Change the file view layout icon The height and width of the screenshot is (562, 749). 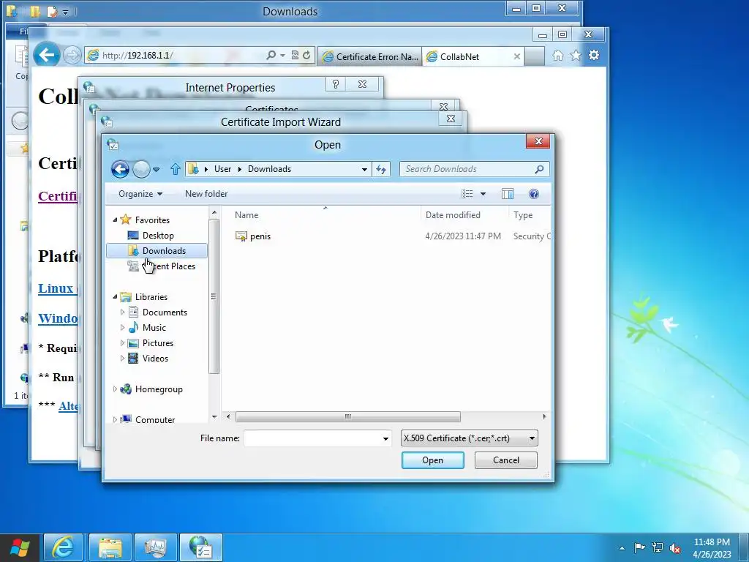467,194
